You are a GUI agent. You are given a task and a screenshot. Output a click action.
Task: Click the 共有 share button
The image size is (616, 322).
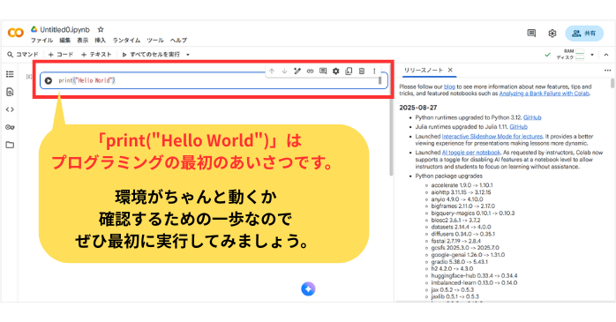[584, 34]
